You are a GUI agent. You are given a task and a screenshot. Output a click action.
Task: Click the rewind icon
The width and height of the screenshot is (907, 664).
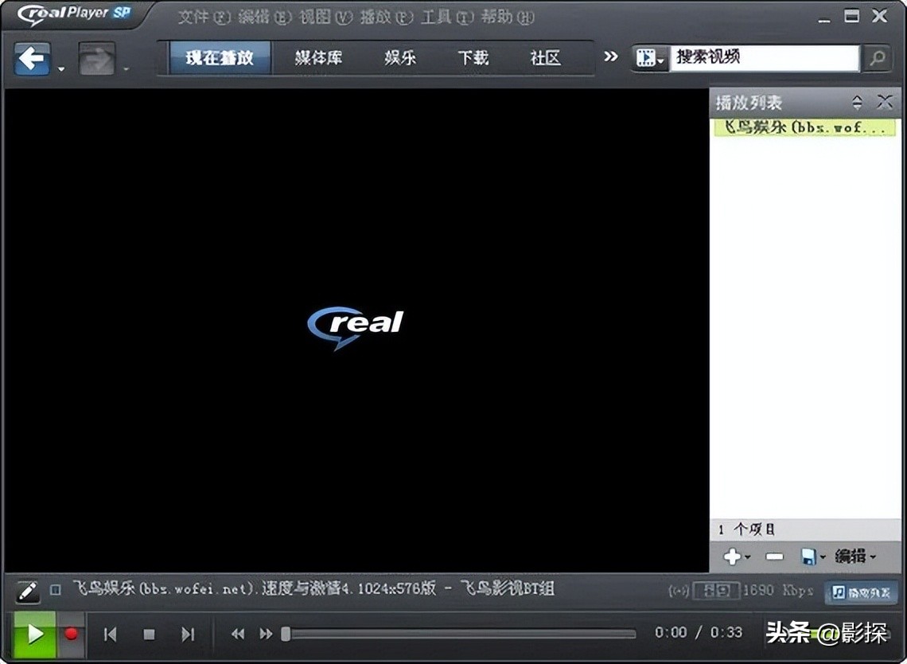click(x=237, y=633)
